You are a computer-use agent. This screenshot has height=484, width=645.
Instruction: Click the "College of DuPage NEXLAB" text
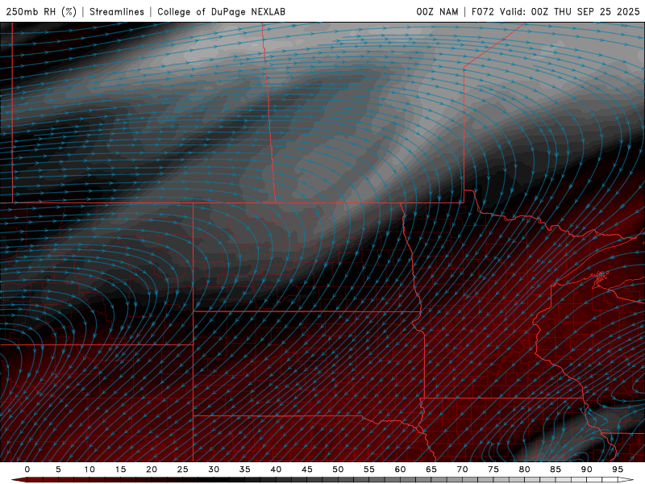coord(221,12)
